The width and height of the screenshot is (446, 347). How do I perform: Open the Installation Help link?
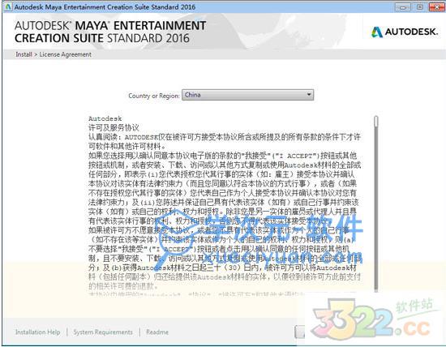[37, 332]
